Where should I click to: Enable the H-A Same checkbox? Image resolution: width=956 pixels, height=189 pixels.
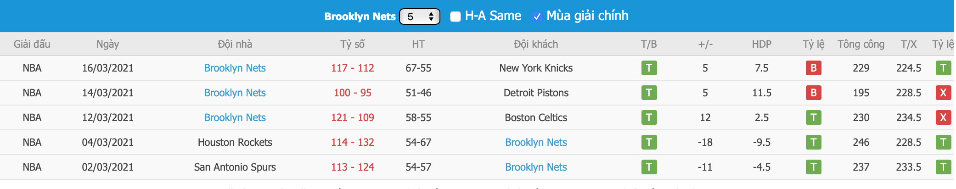pos(455,17)
